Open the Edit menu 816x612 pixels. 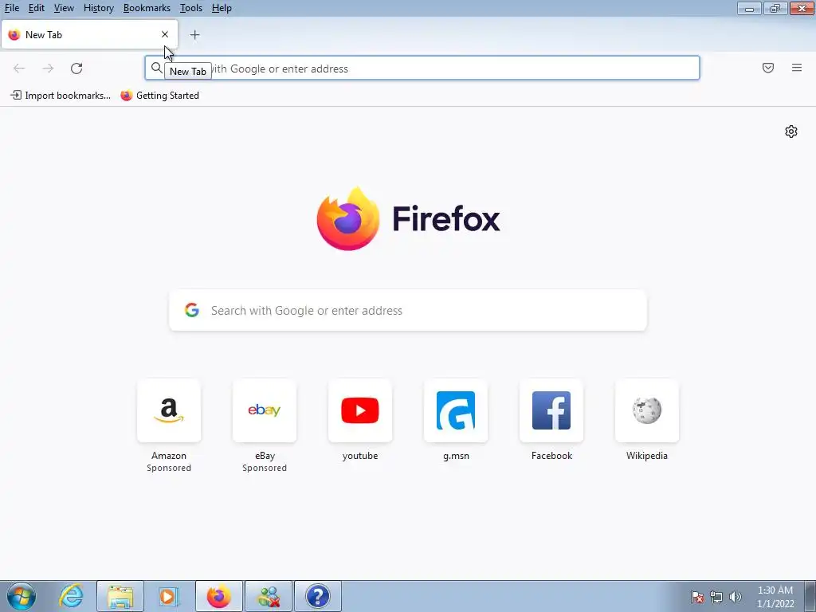(x=36, y=8)
